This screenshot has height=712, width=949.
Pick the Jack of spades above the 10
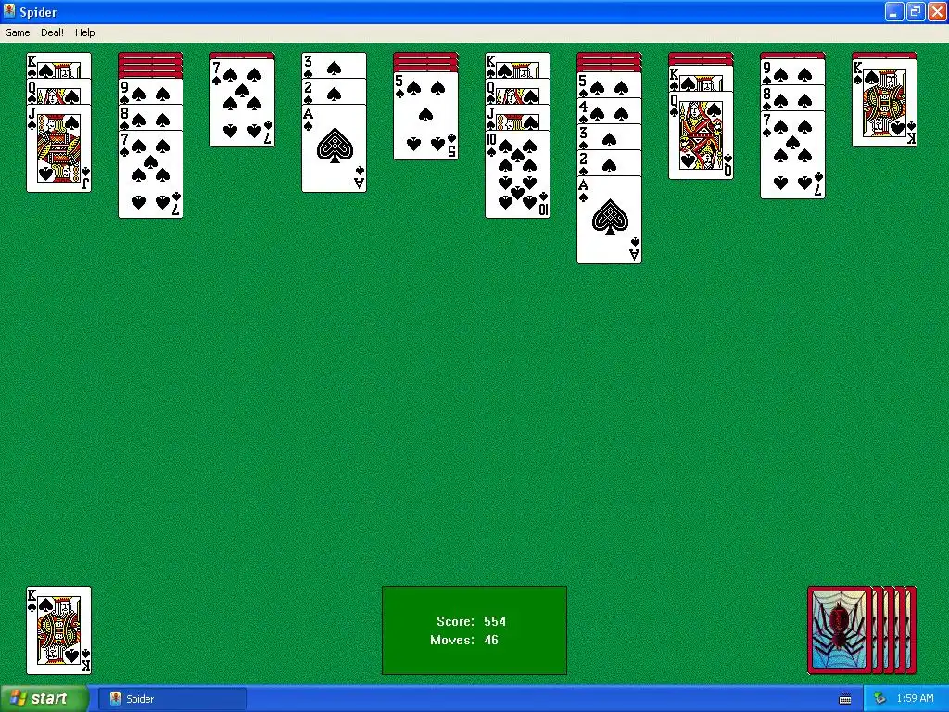[517, 118]
